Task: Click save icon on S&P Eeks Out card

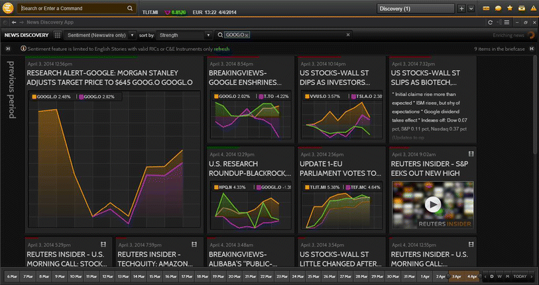Action: (x=471, y=153)
